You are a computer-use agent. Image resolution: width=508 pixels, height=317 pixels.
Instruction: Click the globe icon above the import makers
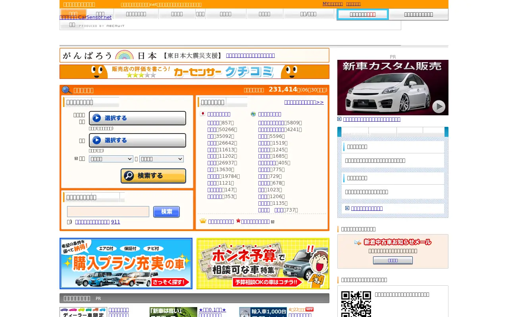click(x=253, y=114)
